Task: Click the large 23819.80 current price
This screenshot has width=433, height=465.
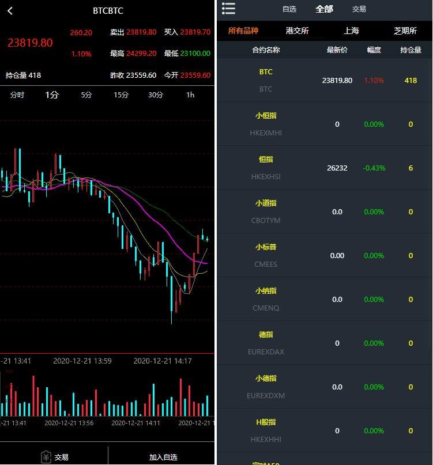Action: click(30, 43)
